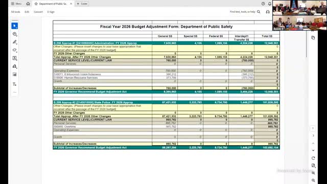Click the 87,421,532 State Police General value

pyautogui.click(x=169, y=116)
